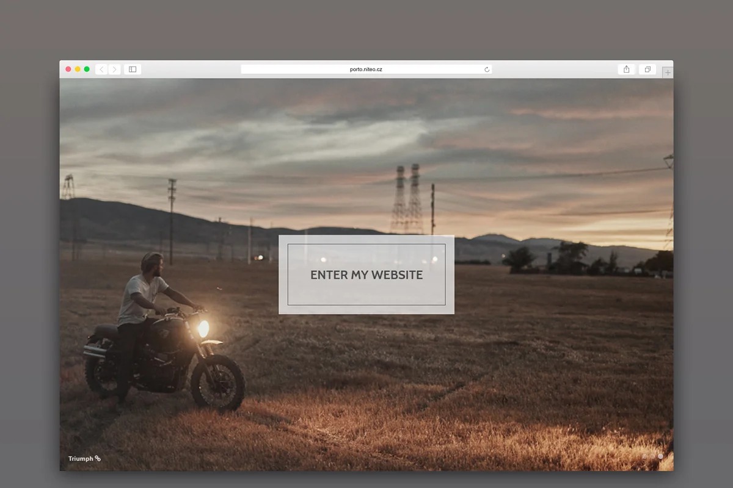Enter full screen with green button
This screenshot has width=733, height=488.
tap(87, 70)
